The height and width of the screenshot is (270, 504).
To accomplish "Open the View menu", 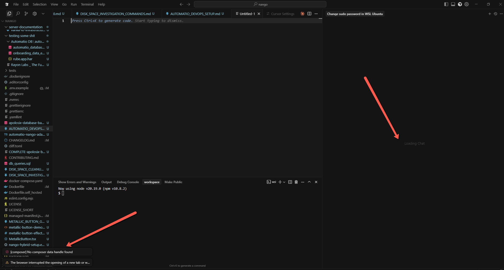I will (x=54, y=4).
